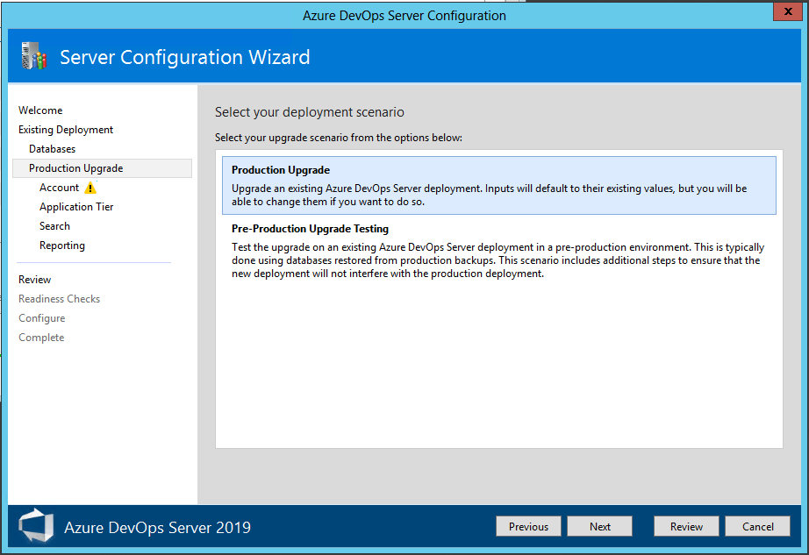Close the Azure DevOps Server Configuration window

click(786, 11)
